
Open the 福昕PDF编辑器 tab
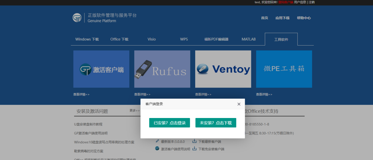point(216,39)
